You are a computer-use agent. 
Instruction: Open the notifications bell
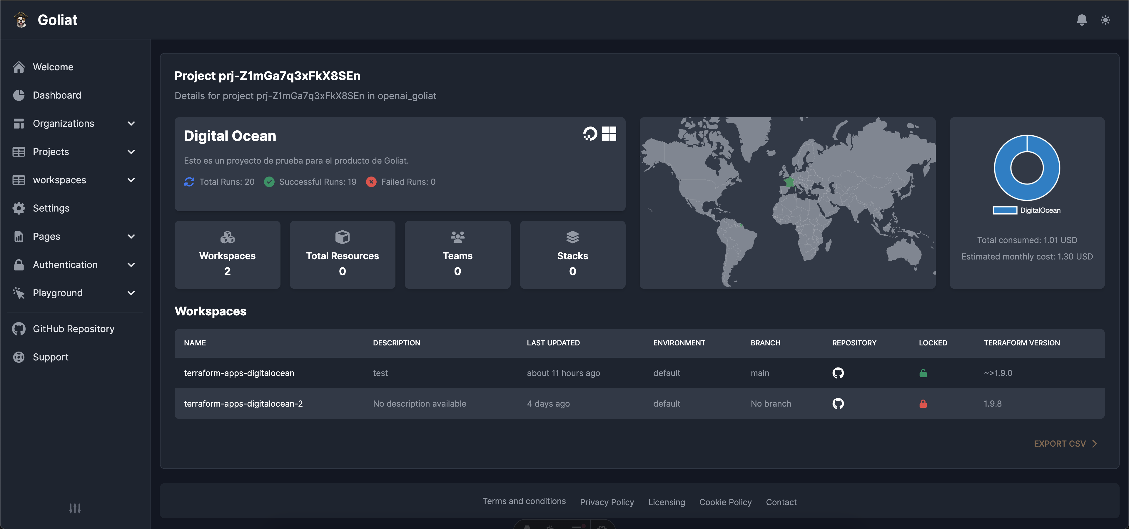[1082, 20]
